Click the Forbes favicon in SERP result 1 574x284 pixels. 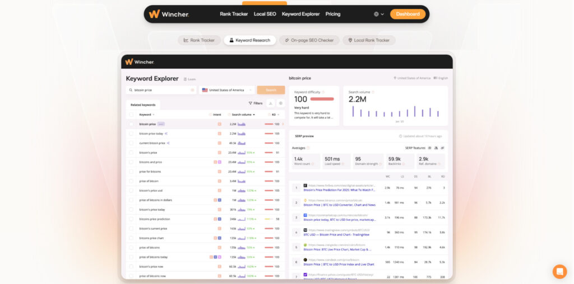[x=305, y=186]
